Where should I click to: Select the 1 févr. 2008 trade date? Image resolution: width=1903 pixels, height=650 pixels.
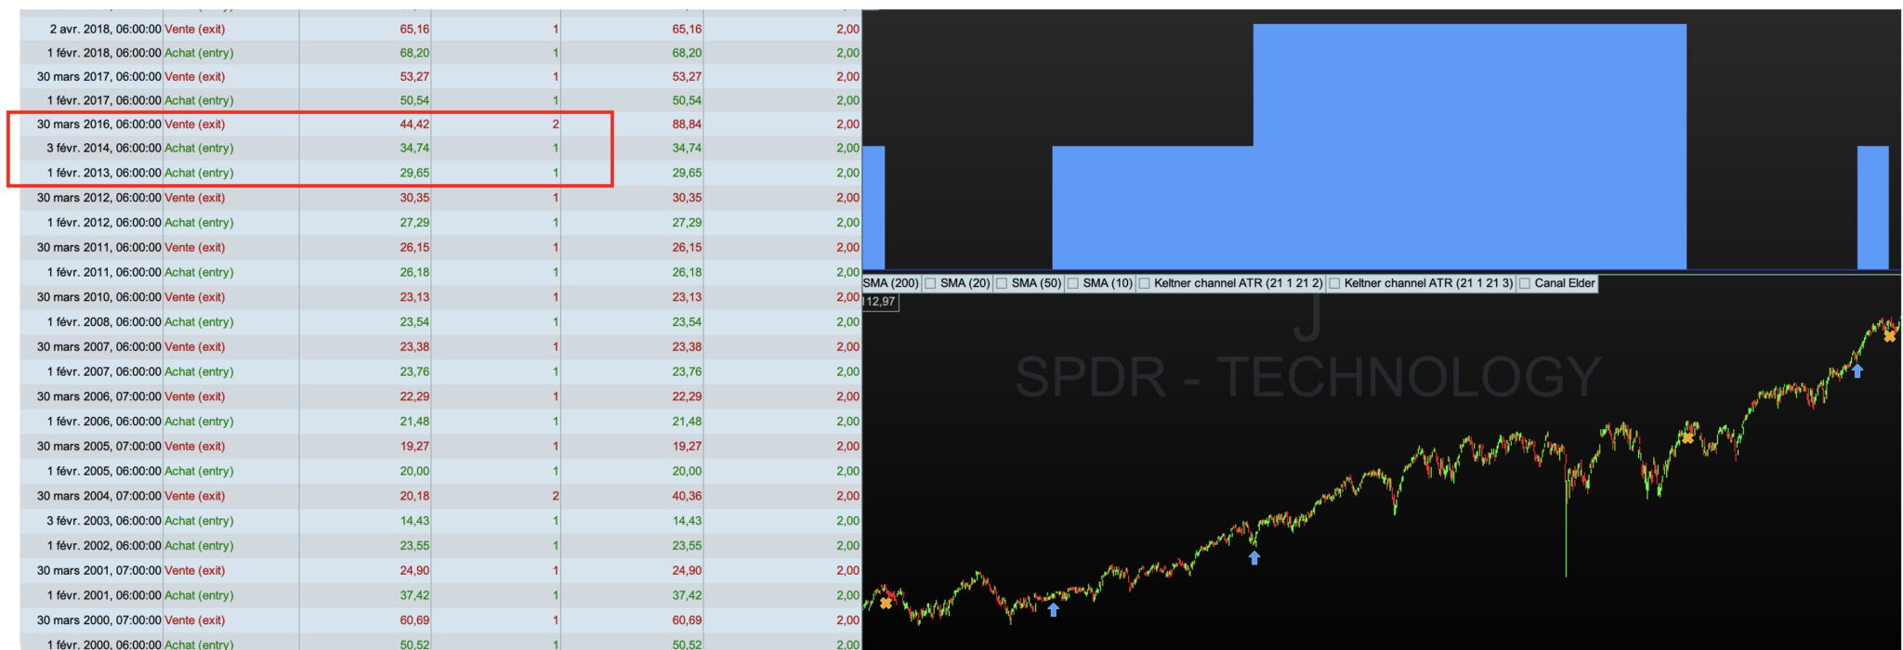[x=104, y=322]
